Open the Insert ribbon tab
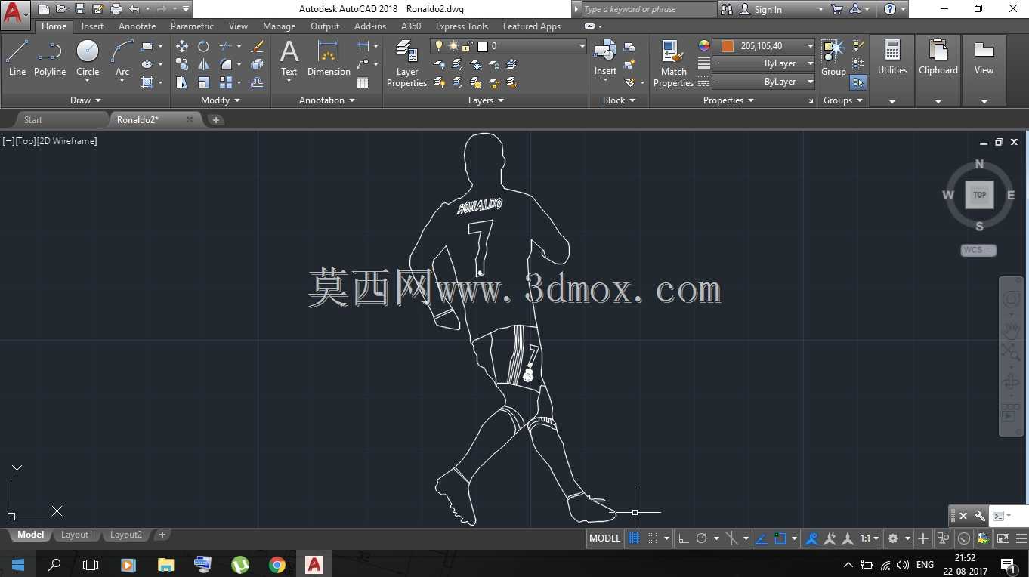This screenshot has width=1029, height=577. 92,26
